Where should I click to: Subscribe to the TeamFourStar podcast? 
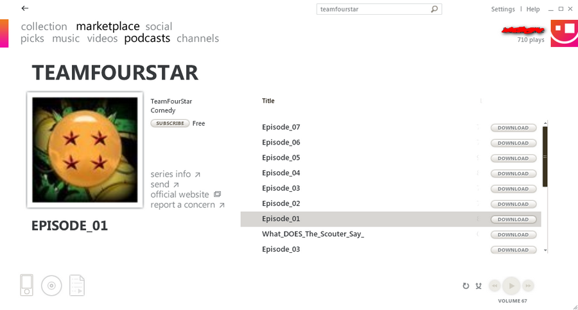[170, 123]
